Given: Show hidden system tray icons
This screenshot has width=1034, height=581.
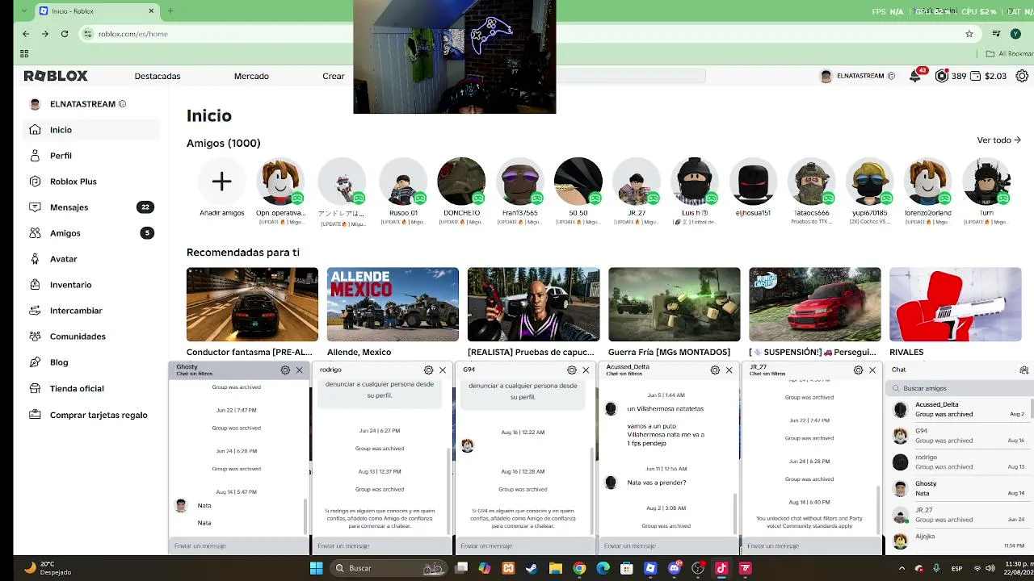Looking at the screenshot, I should [x=902, y=568].
